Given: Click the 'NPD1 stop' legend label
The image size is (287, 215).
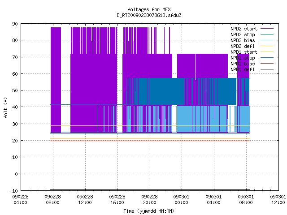Looking at the screenshot, I should (x=243, y=58).
